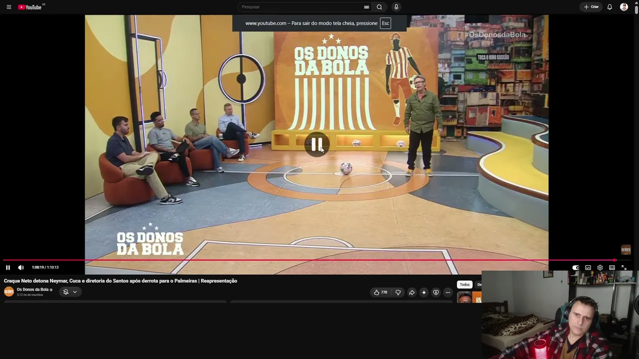The height and width of the screenshot is (359, 639).
Task: Click the magnifying glass search button
Action: (379, 7)
